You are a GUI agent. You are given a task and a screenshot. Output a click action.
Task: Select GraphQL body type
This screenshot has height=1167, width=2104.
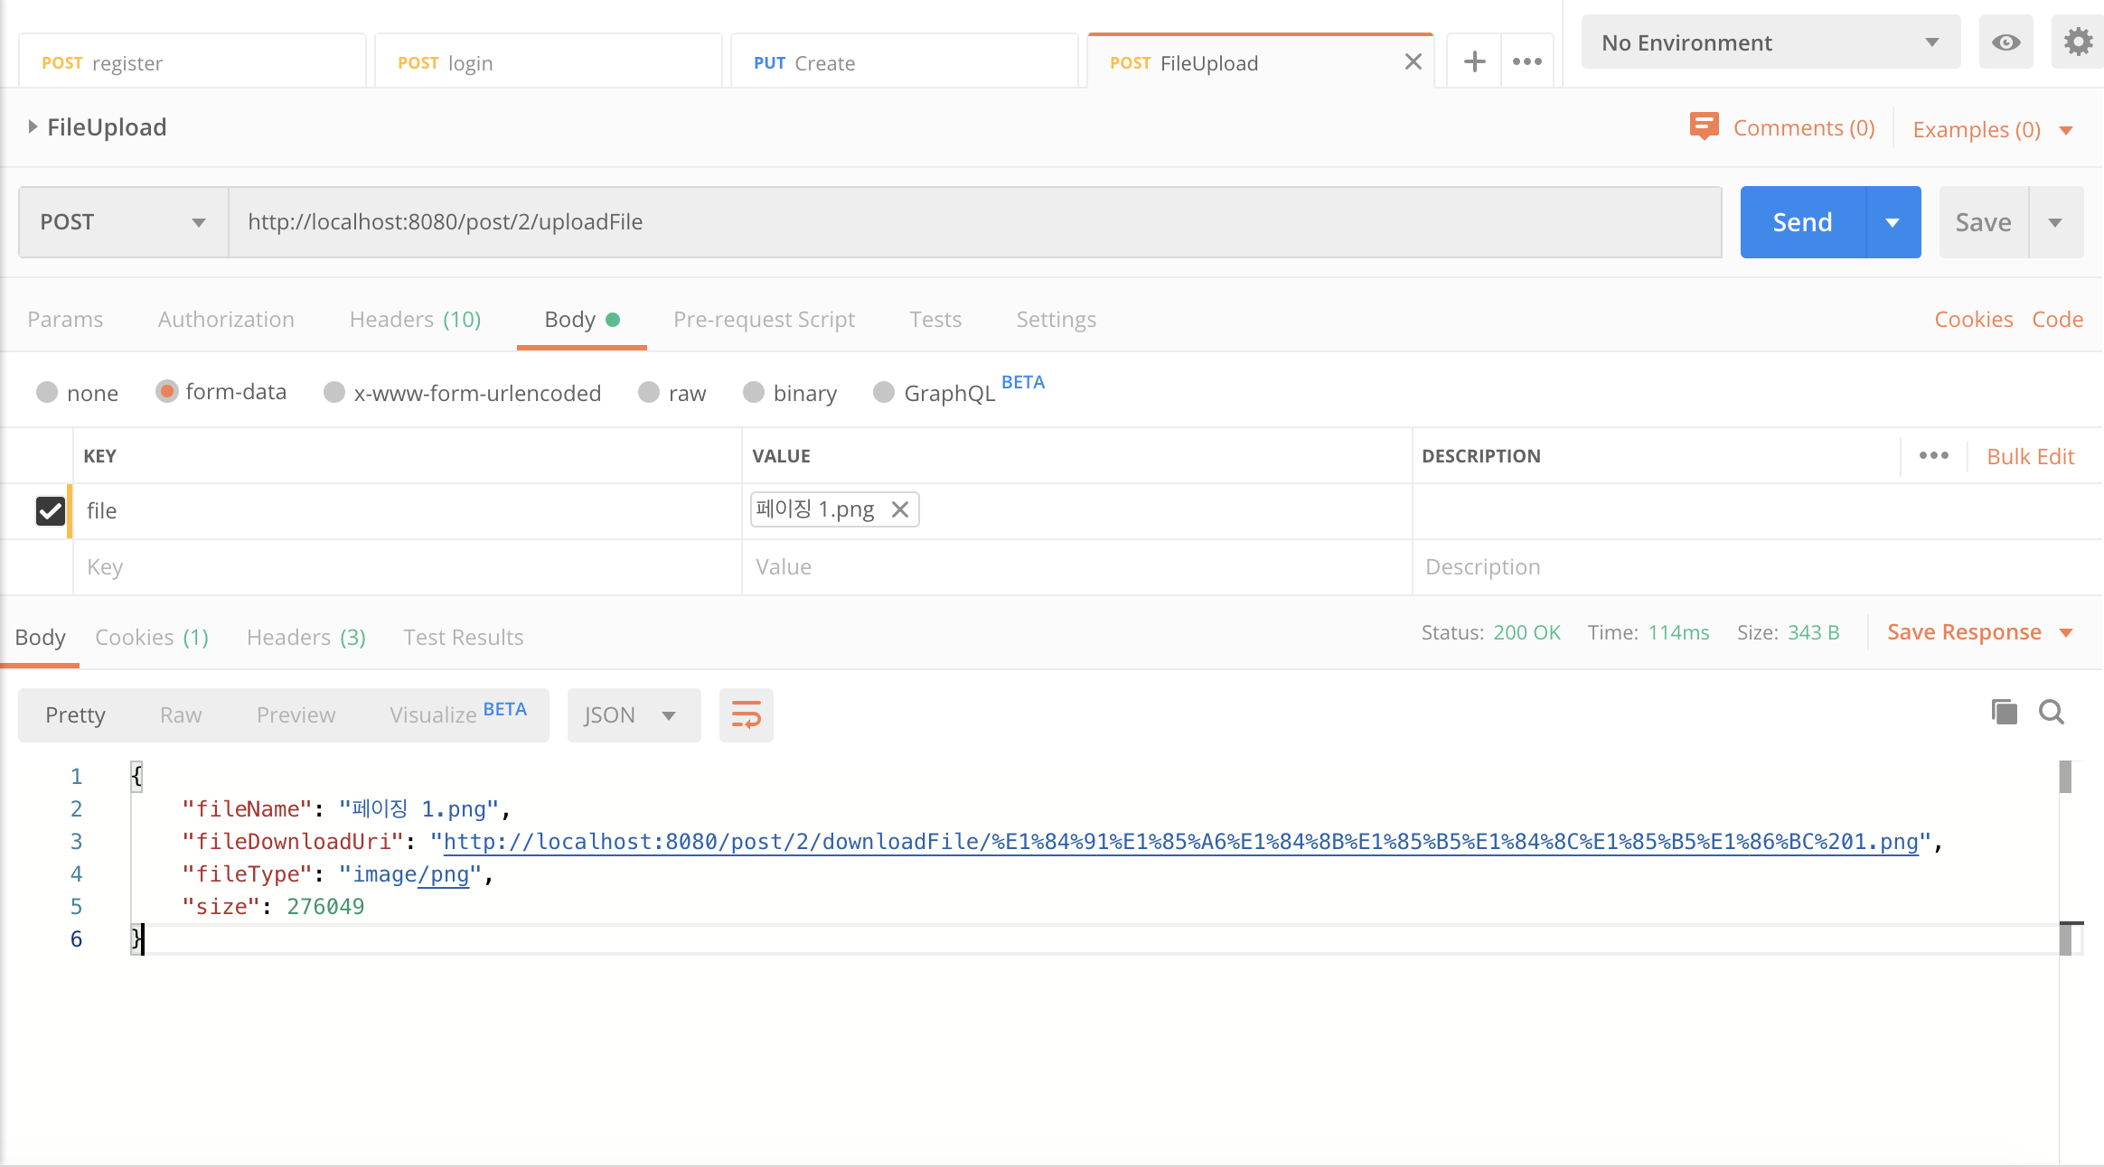click(884, 392)
